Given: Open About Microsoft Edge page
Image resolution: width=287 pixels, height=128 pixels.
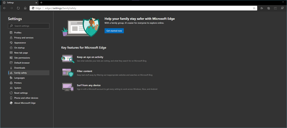Looking at the screenshot, I should point(29,103).
